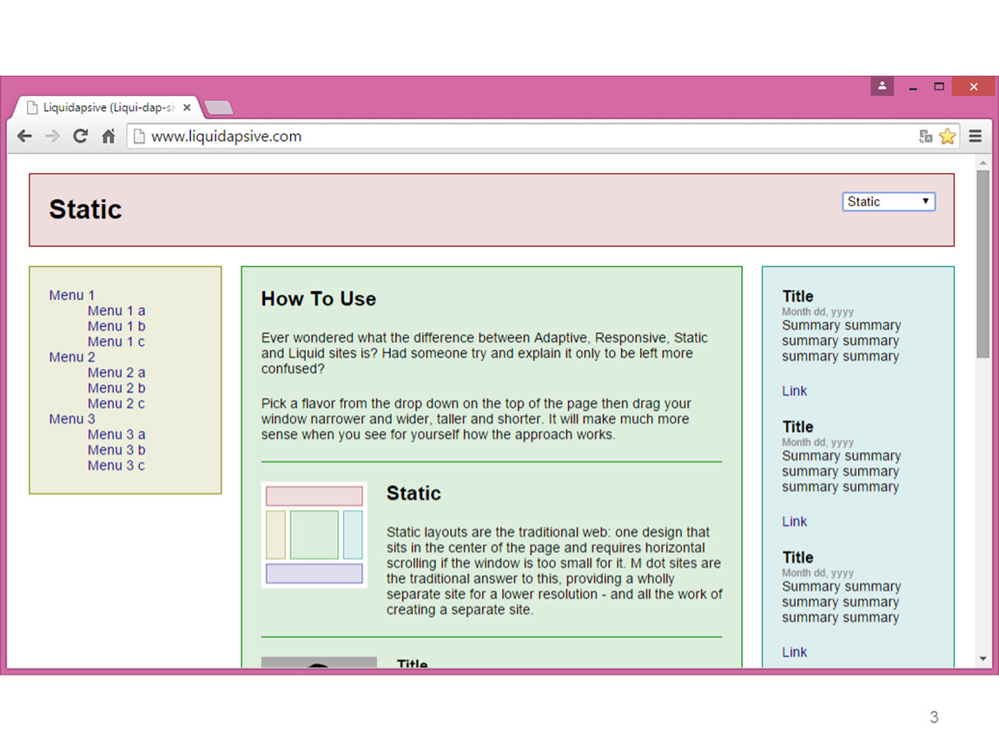This screenshot has width=999, height=751.
Task: Click the Static layout thumbnail image
Action: (x=314, y=535)
